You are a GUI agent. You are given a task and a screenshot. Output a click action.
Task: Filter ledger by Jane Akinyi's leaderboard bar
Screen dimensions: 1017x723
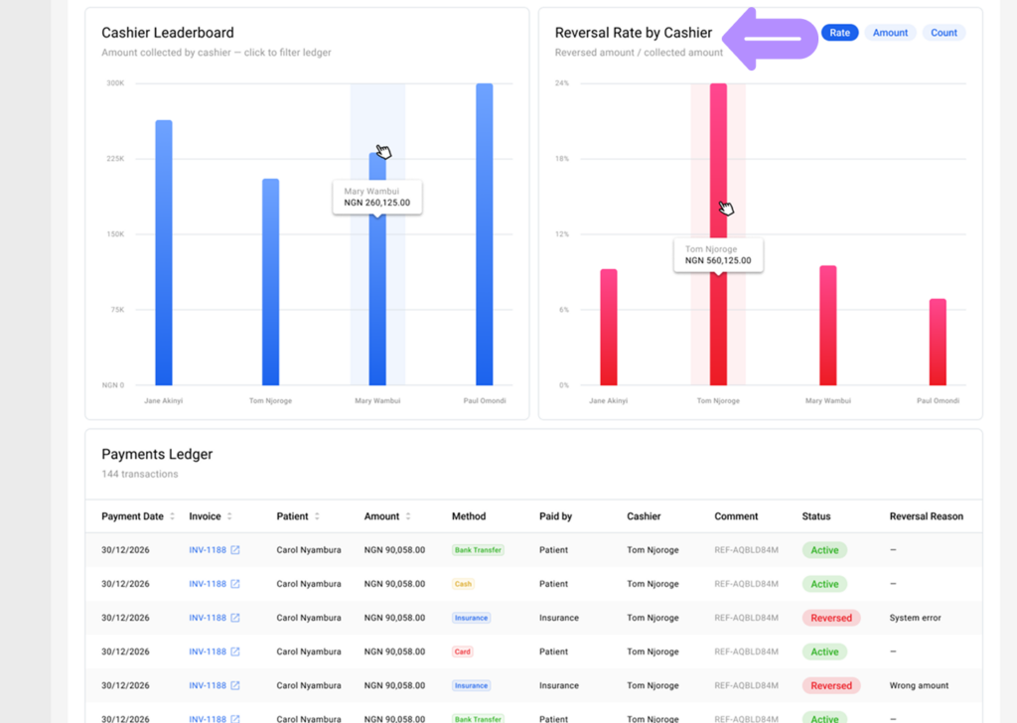point(164,253)
